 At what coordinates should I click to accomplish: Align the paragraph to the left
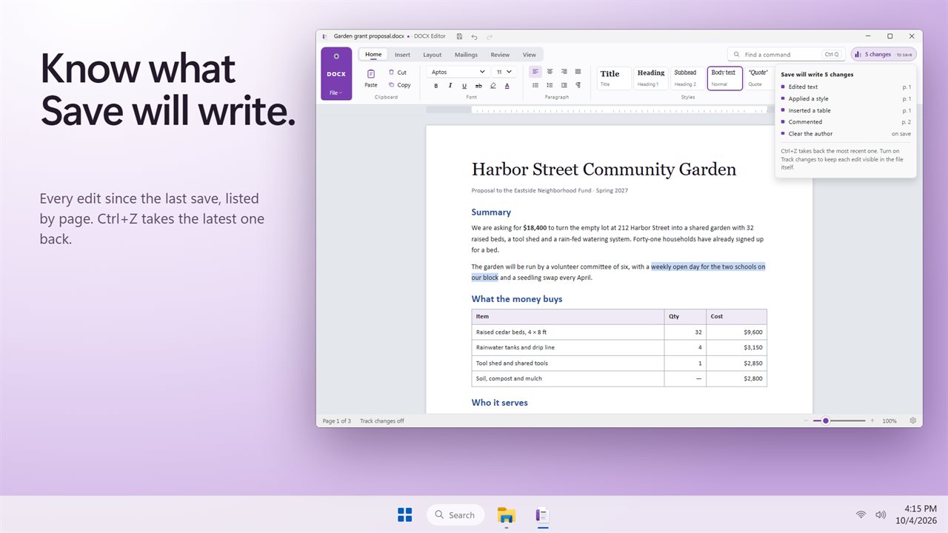click(x=535, y=72)
